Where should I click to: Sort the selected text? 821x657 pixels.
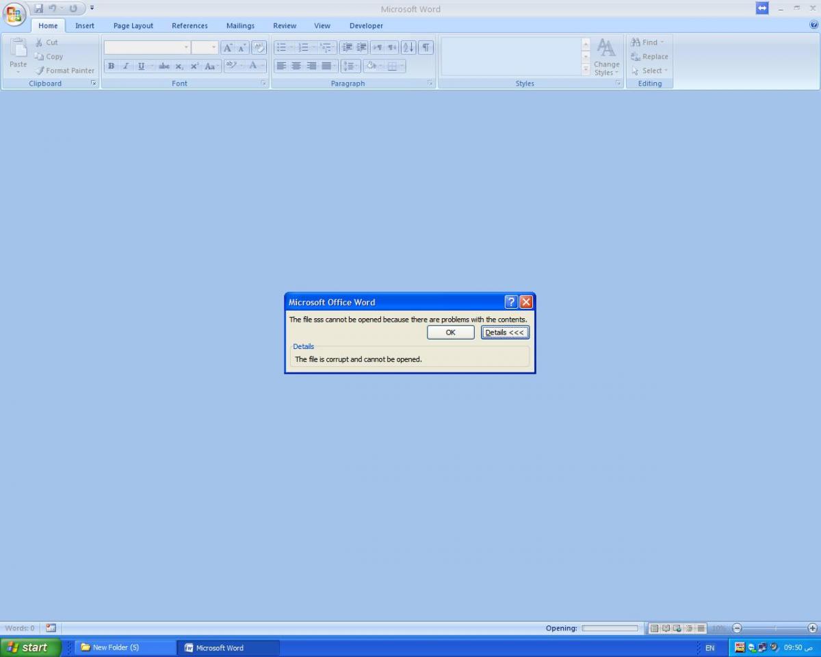click(x=408, y=48)
